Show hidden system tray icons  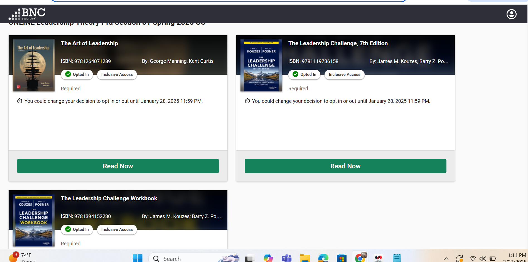(446, 259)
